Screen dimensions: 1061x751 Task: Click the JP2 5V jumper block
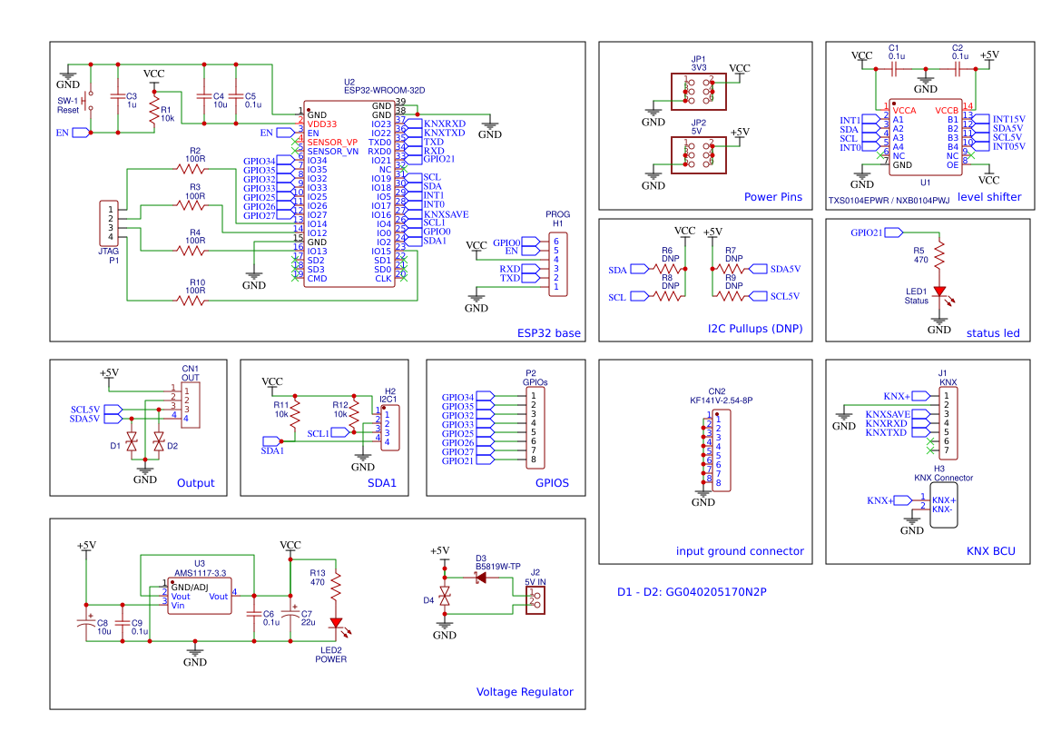pos(698,155)
